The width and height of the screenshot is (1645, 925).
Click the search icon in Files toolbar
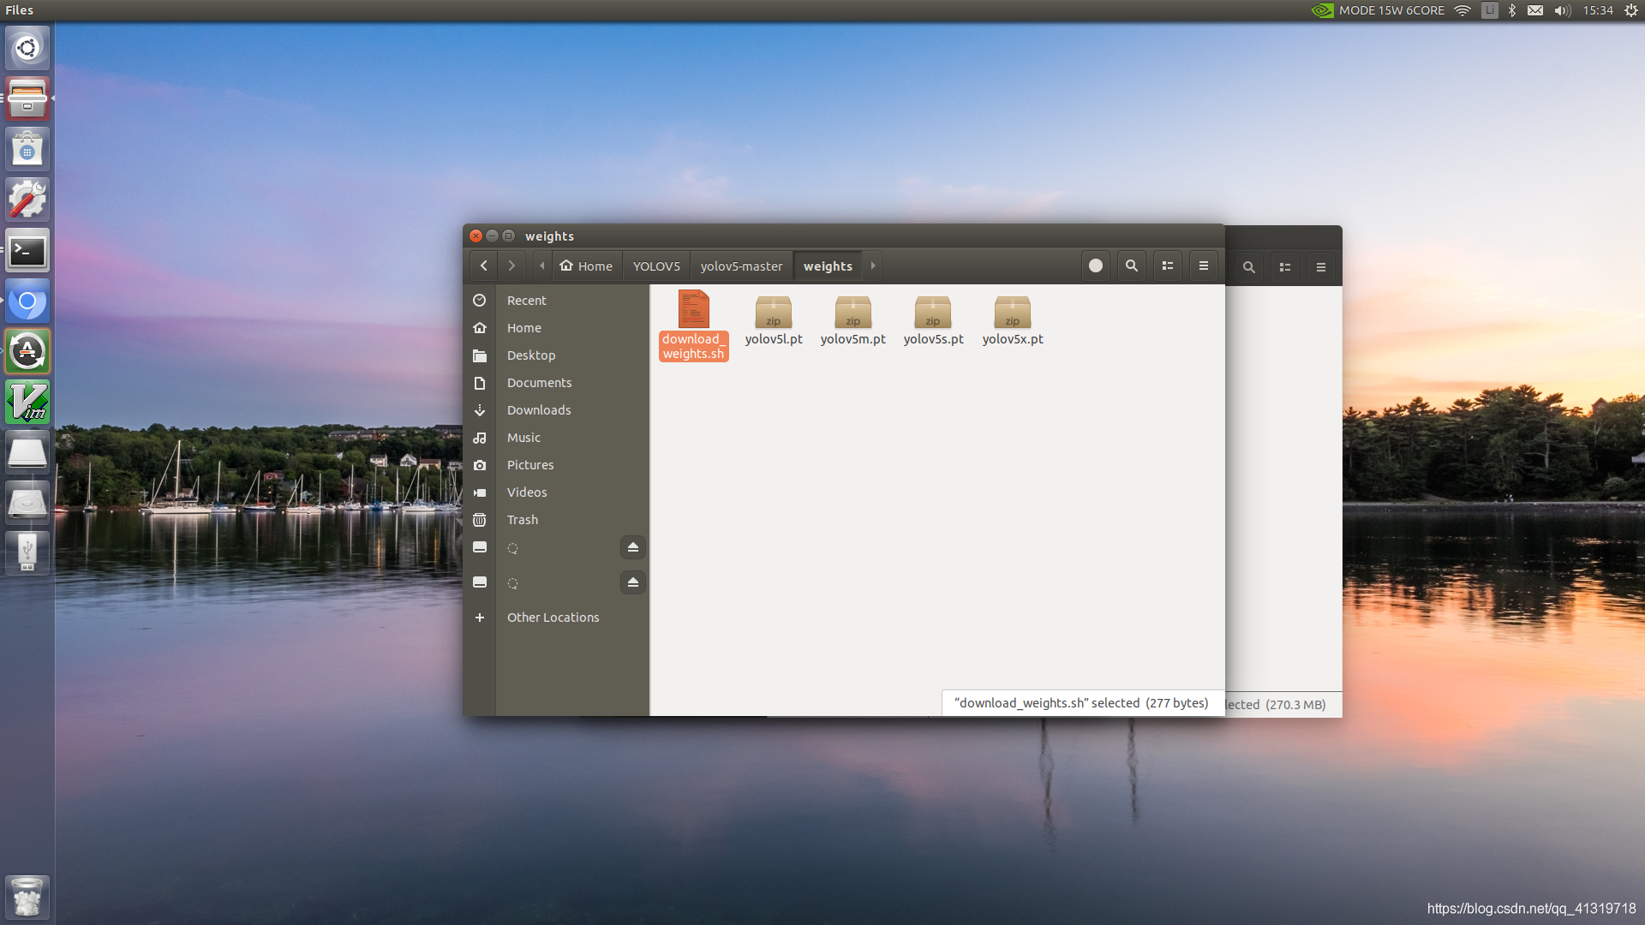click(1131, 266)
